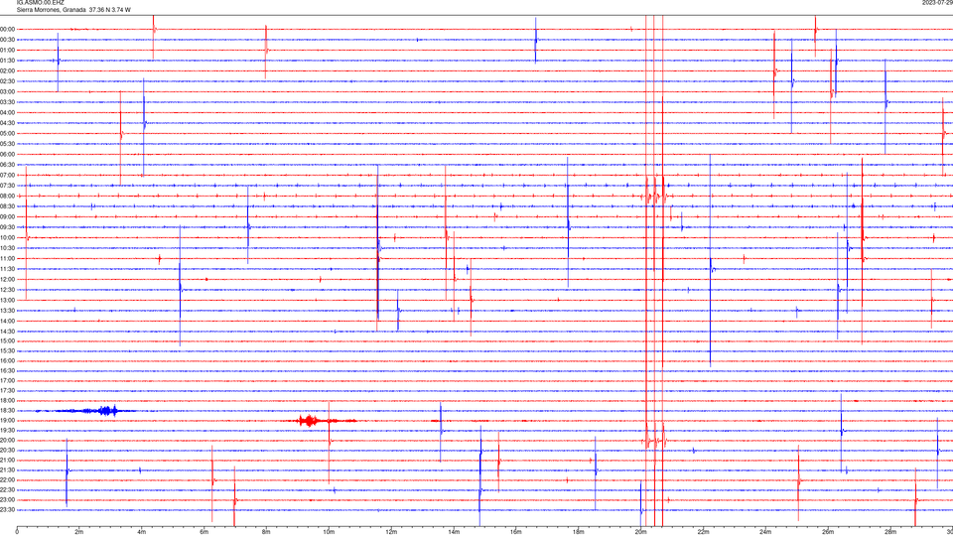Click the 10m tick label on the bottom axis

click(329, 532)
